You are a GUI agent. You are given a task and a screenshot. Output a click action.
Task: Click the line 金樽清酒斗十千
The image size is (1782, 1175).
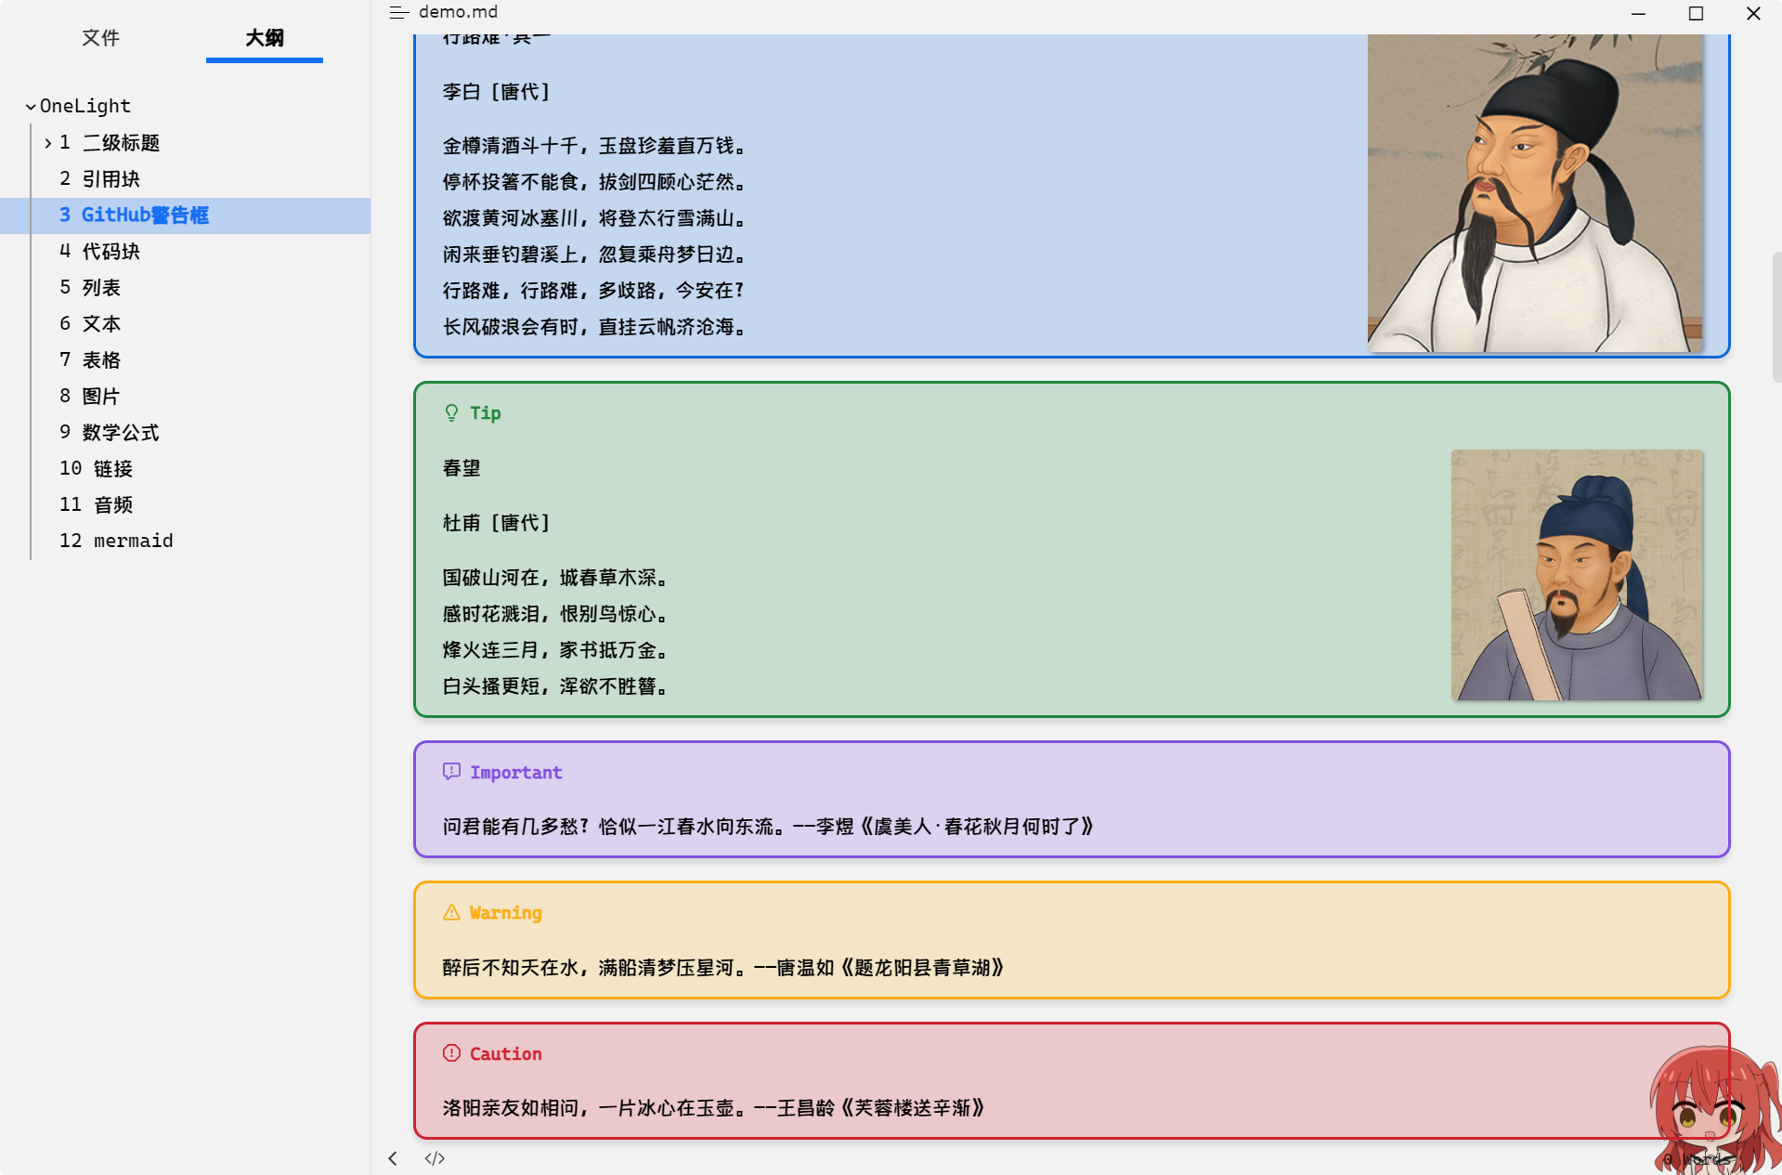pyautogui.click(x=594, y=146)
